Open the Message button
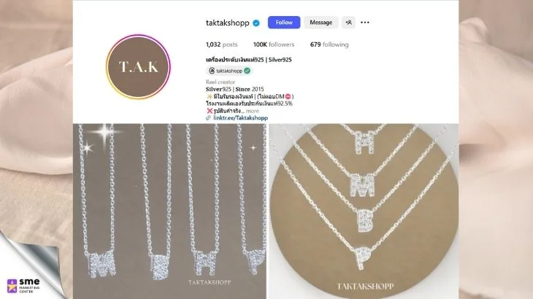 click(321, 23)
